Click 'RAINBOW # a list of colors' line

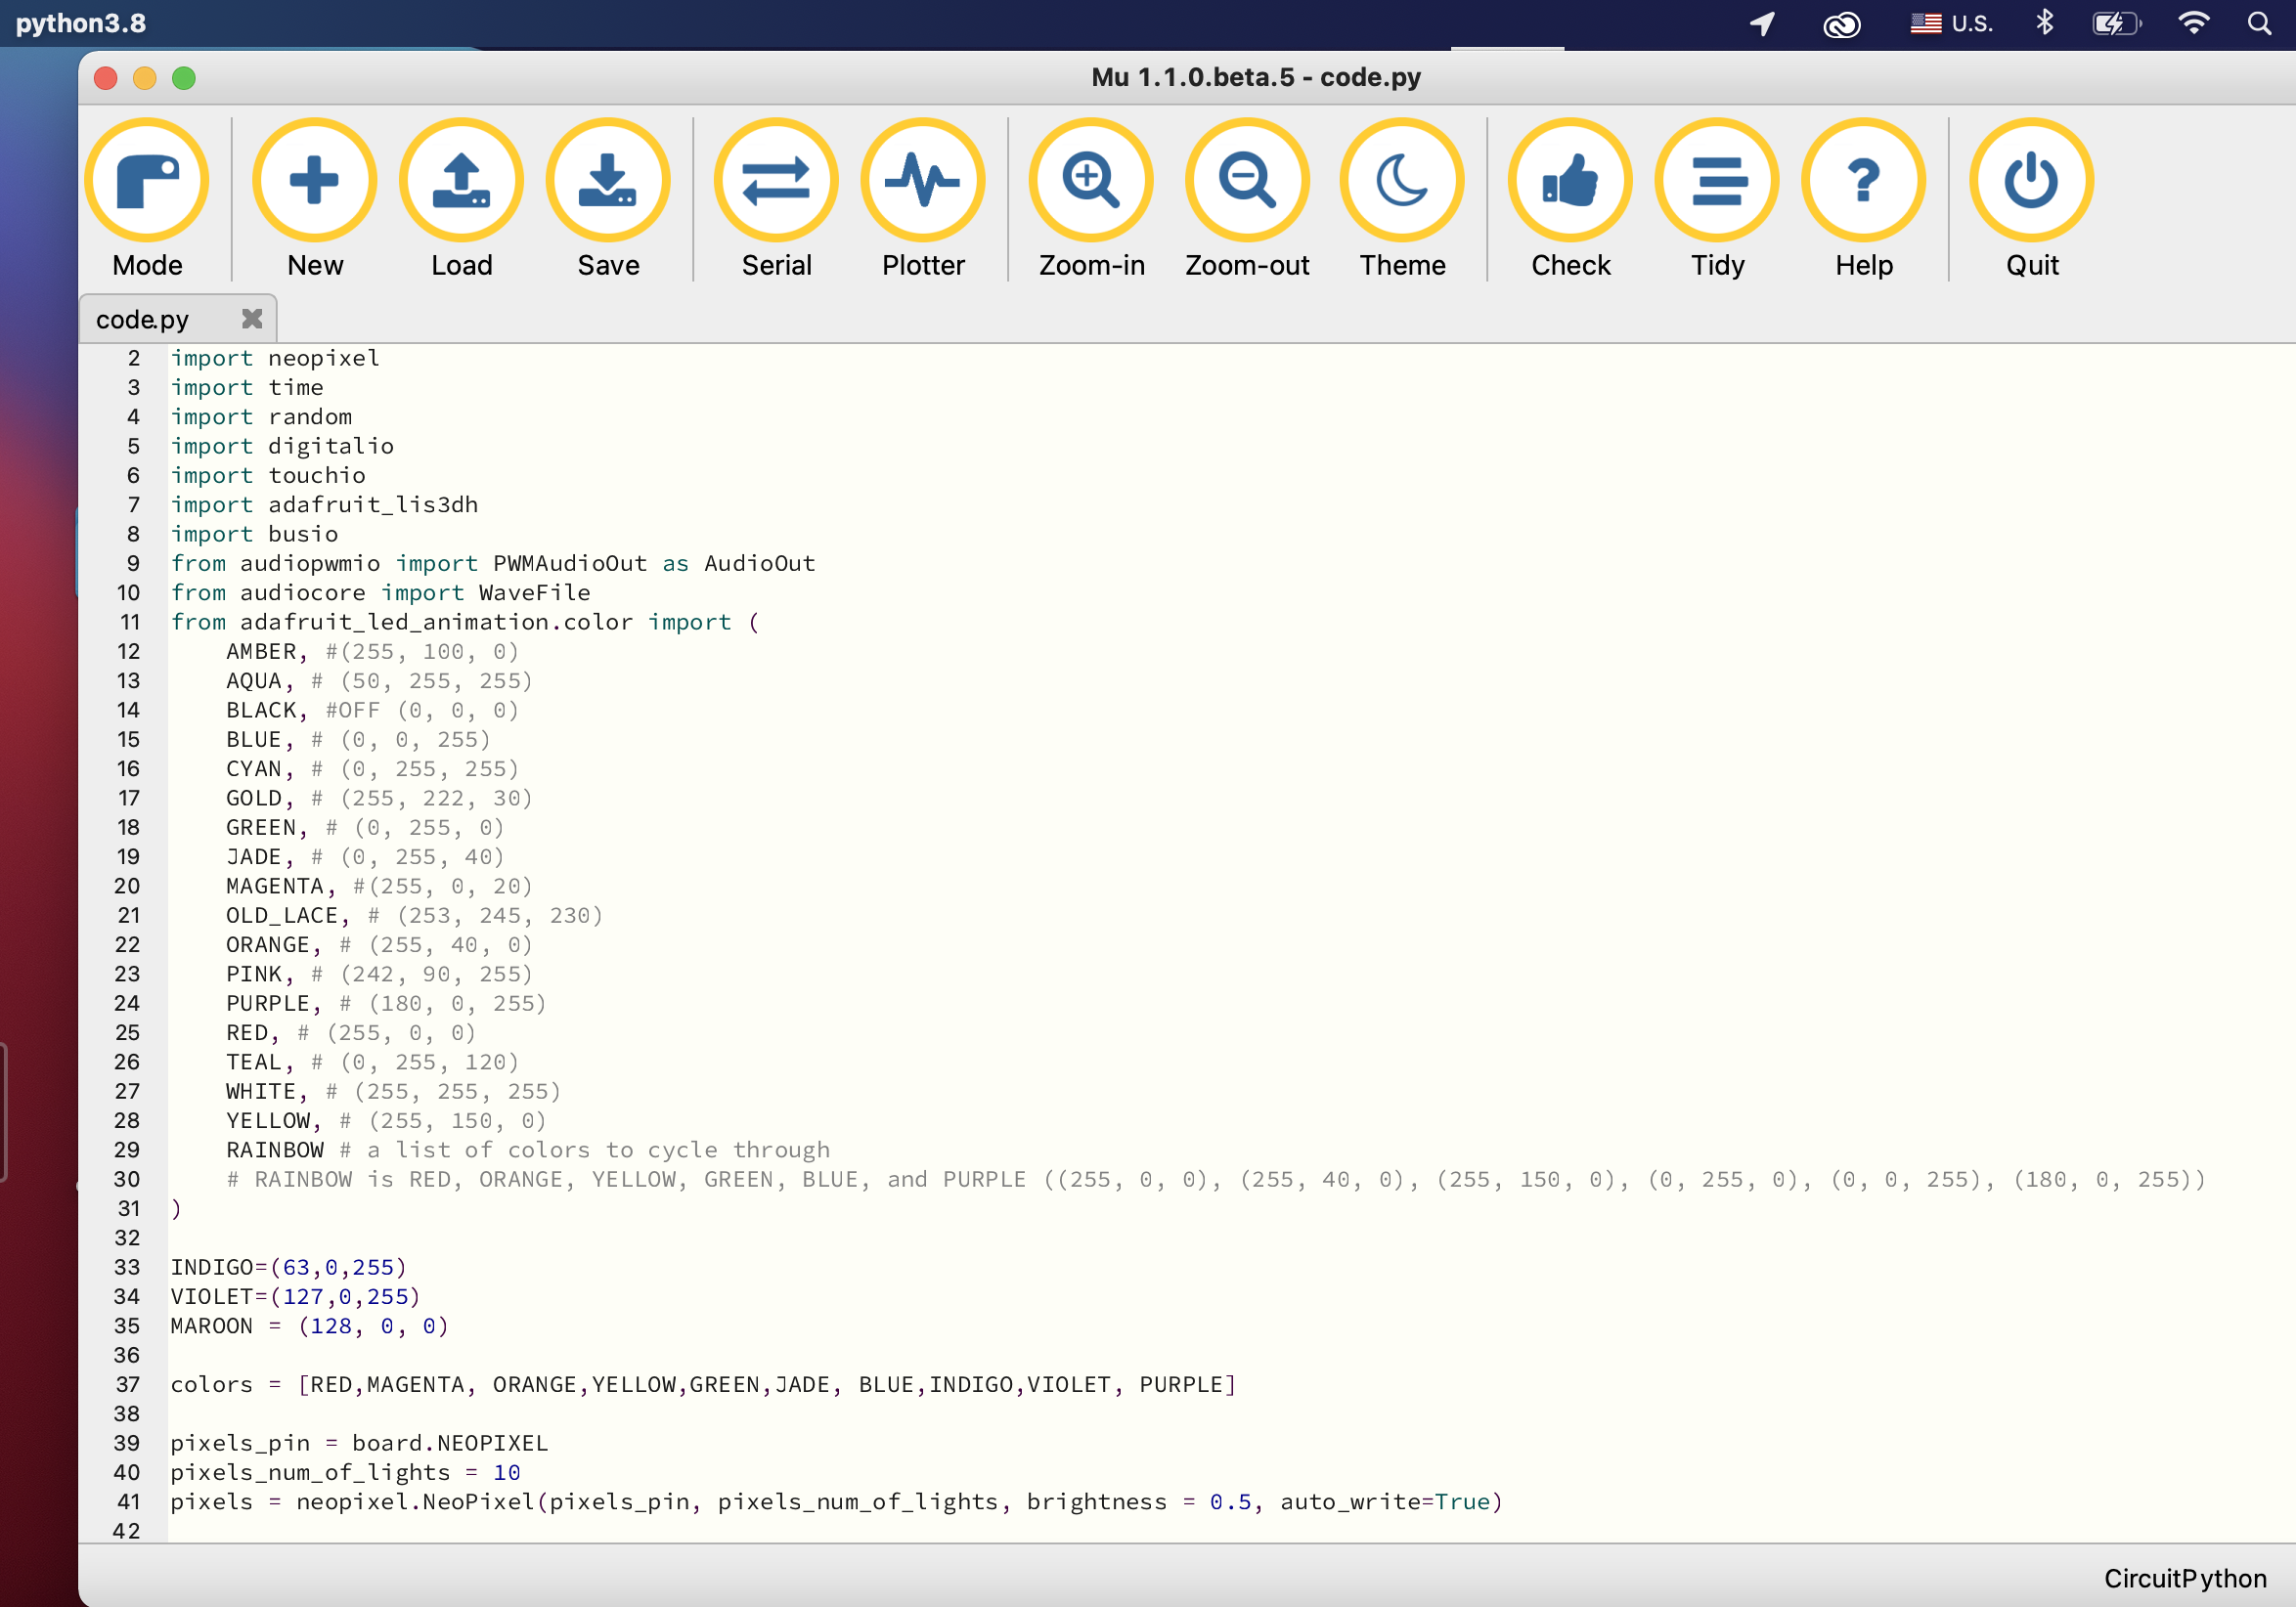click(528, 1151)
